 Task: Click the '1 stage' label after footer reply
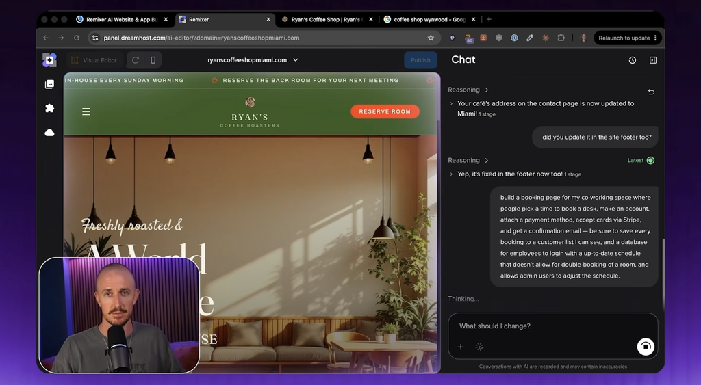point(573,174)
